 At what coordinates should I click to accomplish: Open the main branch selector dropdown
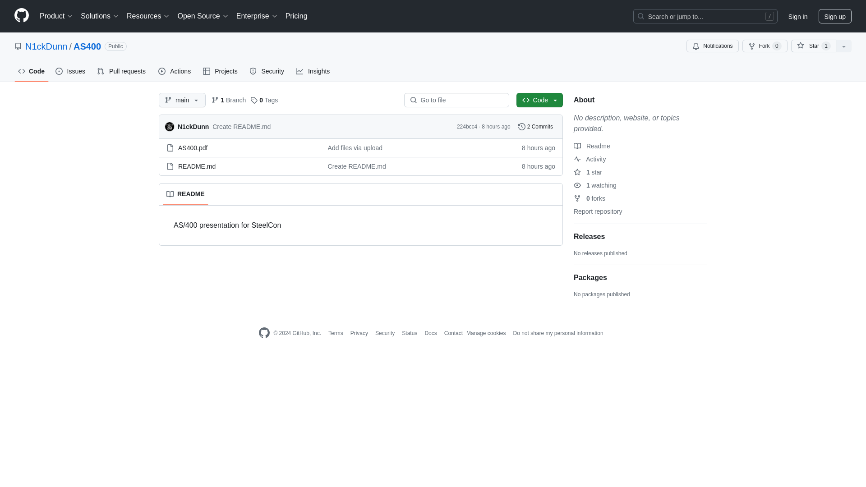point(182,100)
